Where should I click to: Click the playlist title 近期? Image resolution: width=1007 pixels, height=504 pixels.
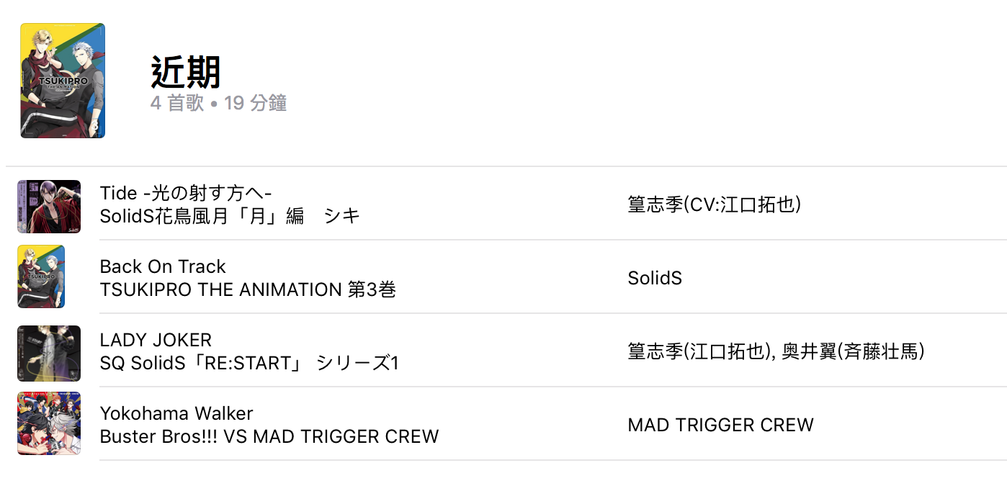[x=186, y=72]
